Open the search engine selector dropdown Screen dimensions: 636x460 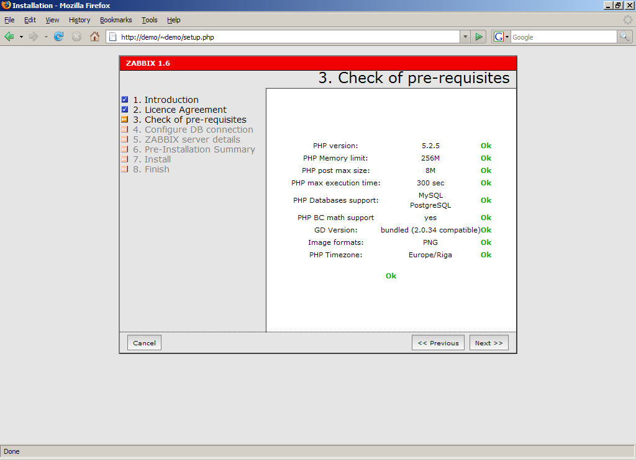[x=507, y=37]
